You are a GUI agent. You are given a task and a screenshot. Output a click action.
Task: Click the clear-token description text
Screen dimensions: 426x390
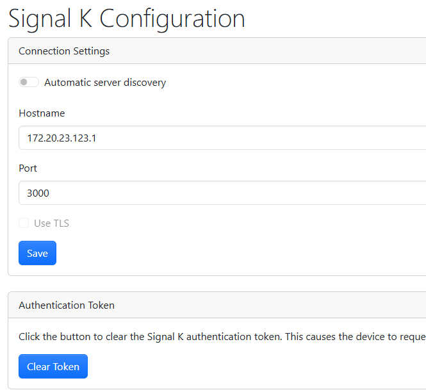(x=222, y=337)
